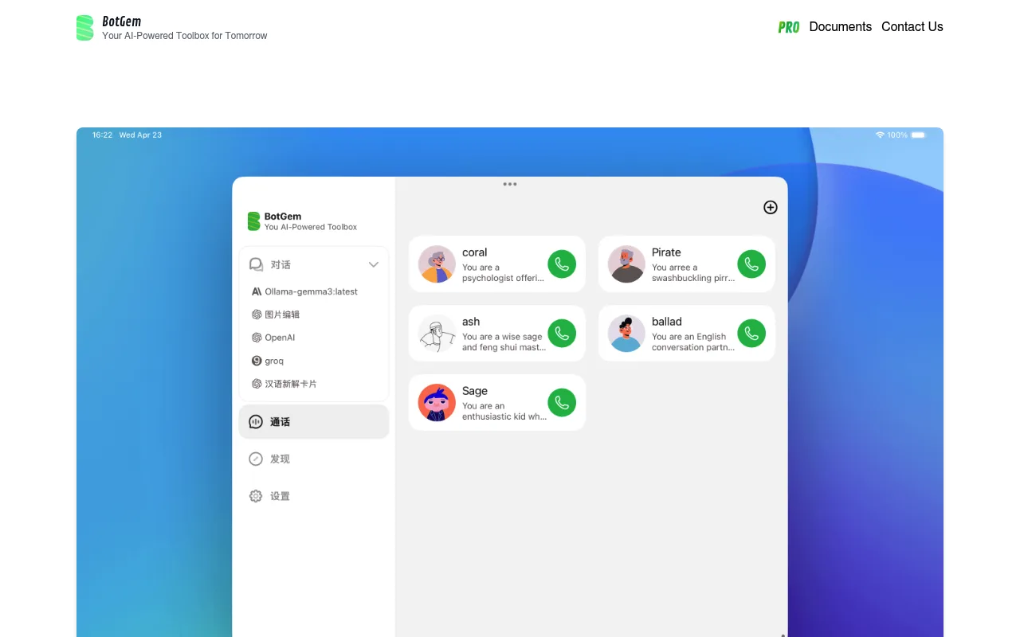Click the 'BotGem' site title in the header
Viewport: 1020px width, 637px height.
coord(122,21)
